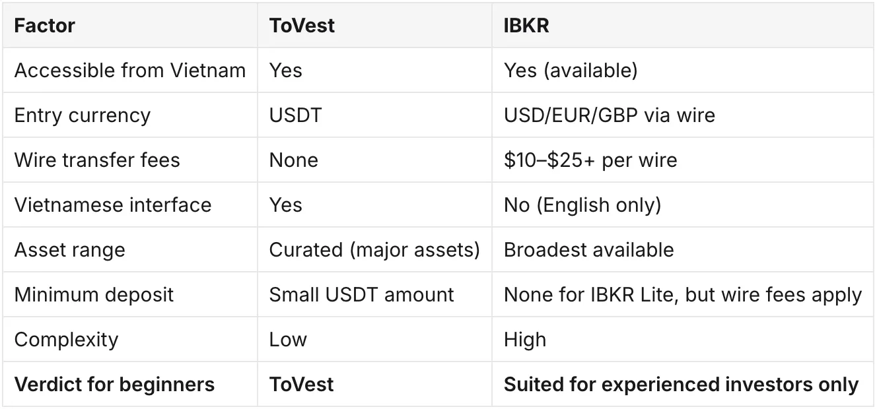Viewport: 877px width, 409px height.
Task: Select the 'Wire transfer fees' label
Action: click(x=97, y=160)
